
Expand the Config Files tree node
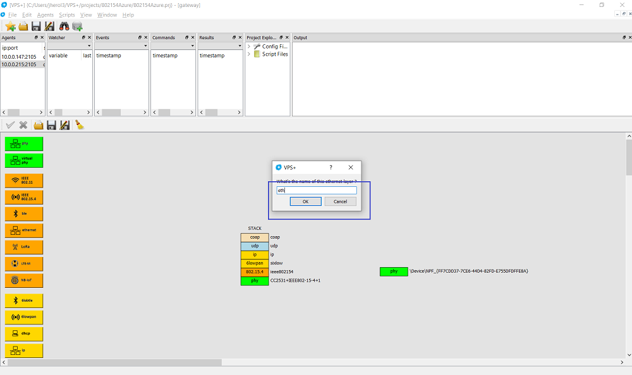click(x=249, y=46)
